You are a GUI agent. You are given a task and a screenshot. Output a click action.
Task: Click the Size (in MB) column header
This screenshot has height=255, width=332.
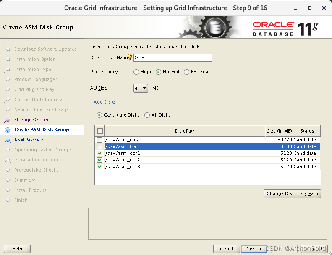coord(279,131)
